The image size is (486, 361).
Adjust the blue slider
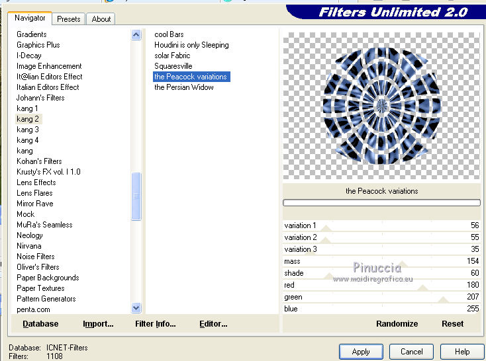coord(381,309)
